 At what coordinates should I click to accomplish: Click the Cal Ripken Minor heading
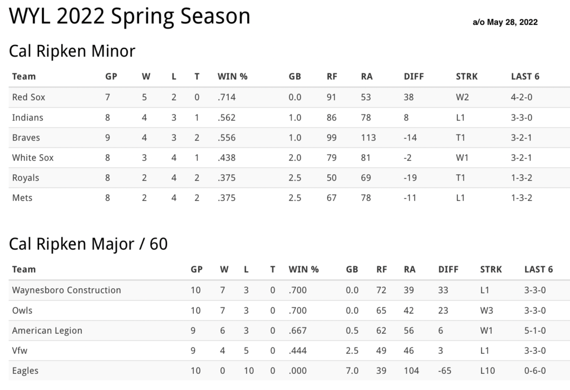[72, 51]
